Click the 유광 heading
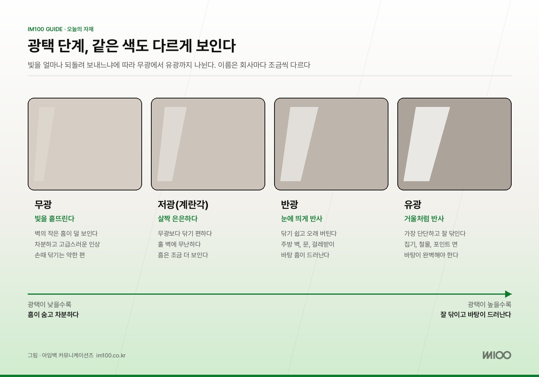Viewport: 539px width, 377px height. point(413,204)
